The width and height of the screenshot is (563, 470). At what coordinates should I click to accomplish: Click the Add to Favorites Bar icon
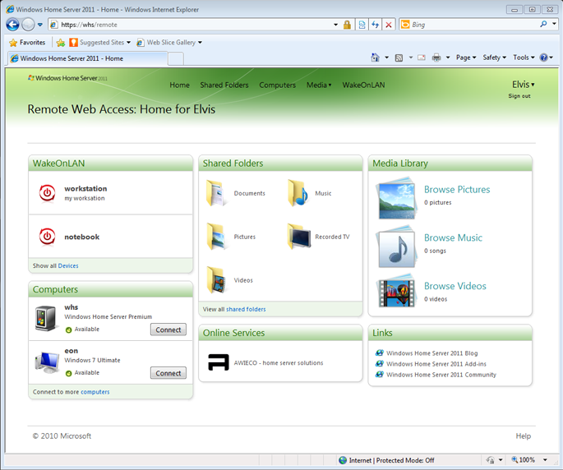pos(61,43)
